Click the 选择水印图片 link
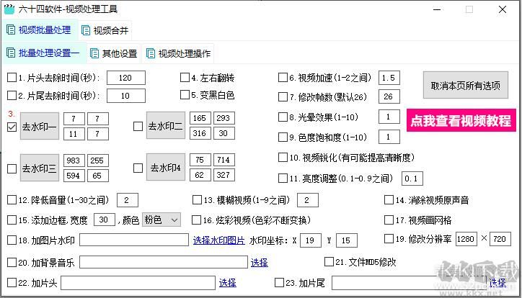 click(x=218, y=240)
